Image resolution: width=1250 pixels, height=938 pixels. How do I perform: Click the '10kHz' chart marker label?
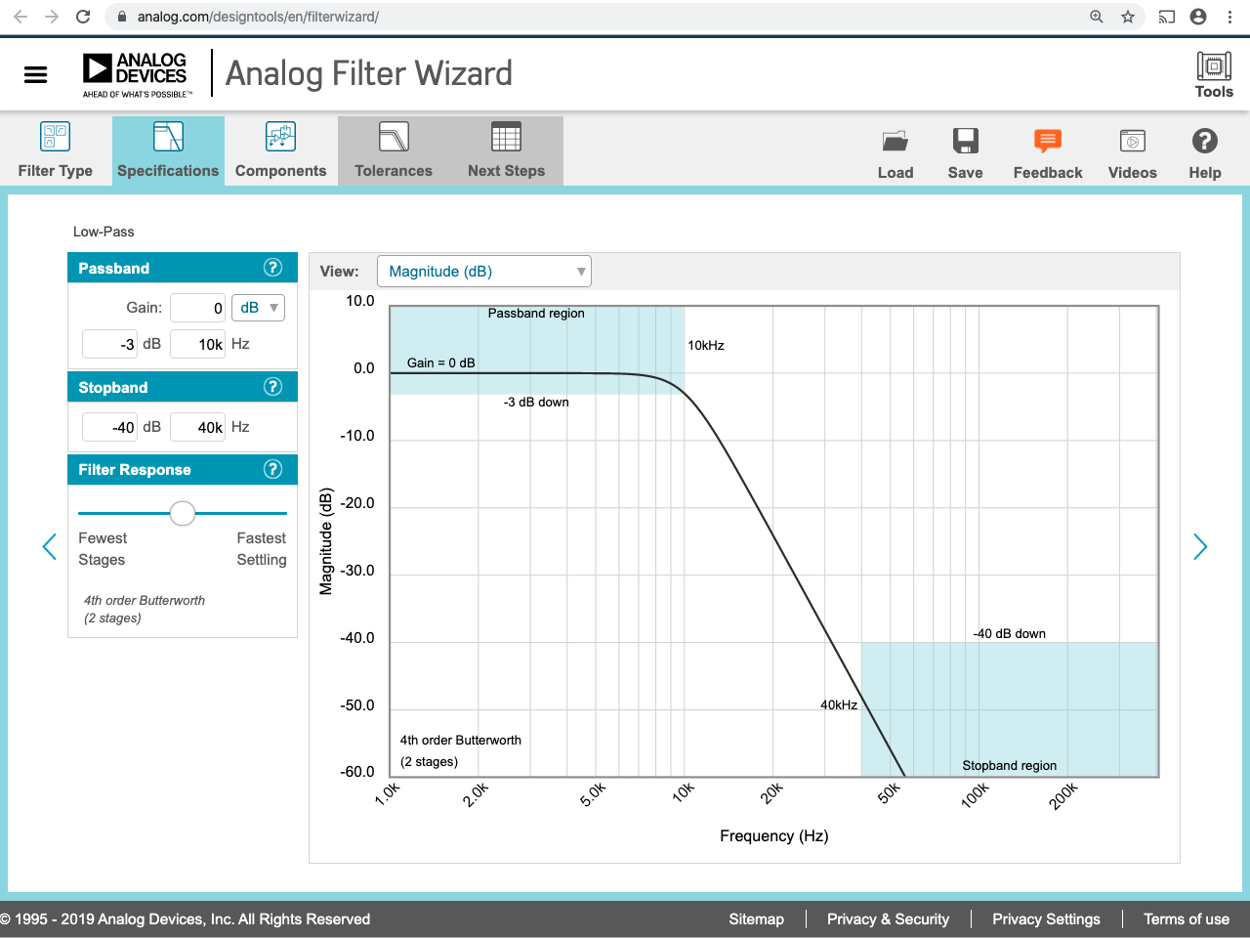(706, 346)
